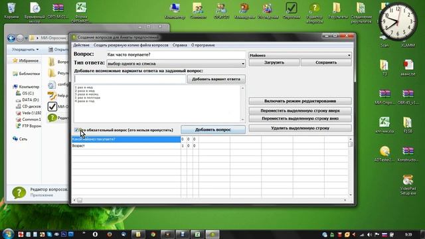Open Создать резервную копию файла вопросов menu
425x239 pixels.
click(131, 45)
